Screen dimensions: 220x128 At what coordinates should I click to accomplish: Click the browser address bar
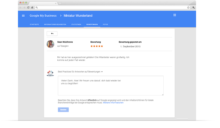(110, 7)
